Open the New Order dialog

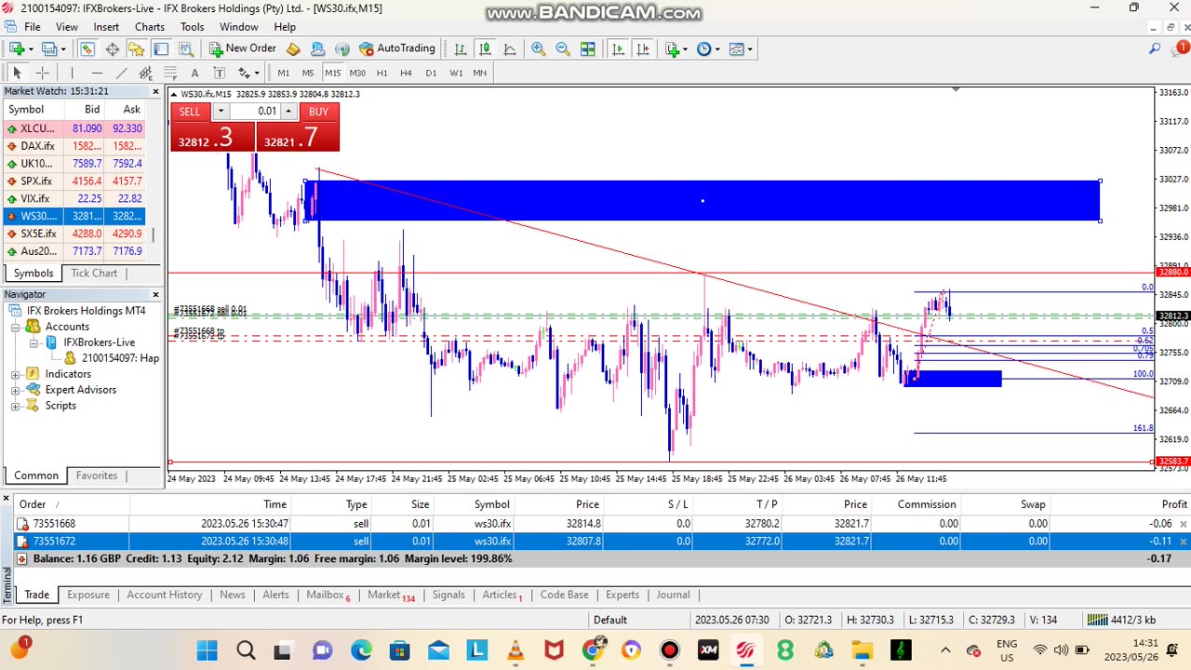[242, 48]
